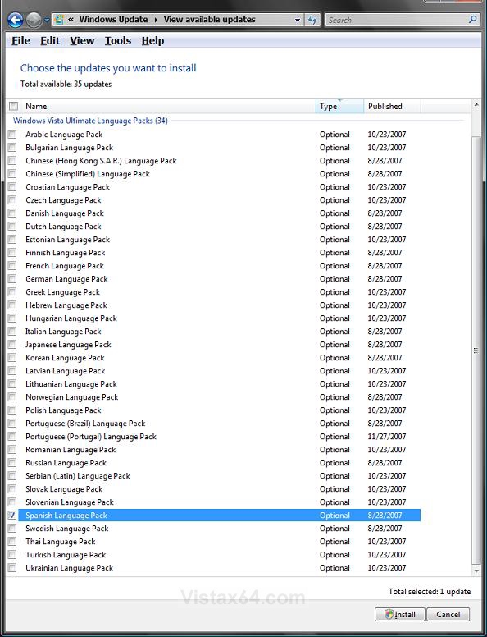Click the vertical scrollbar thumb

click(x=476, y=351)
